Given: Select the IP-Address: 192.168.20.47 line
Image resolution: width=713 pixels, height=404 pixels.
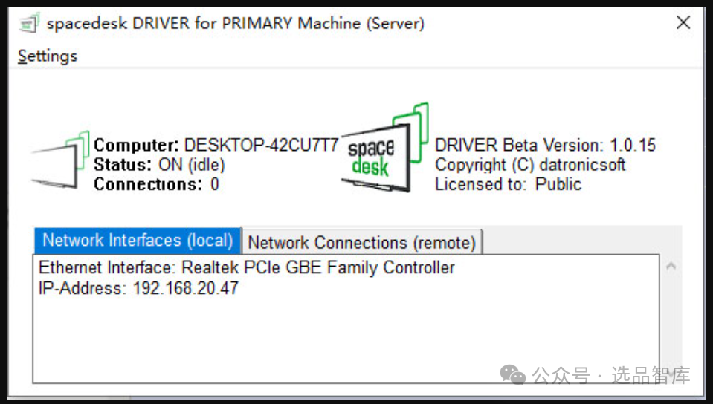Looking at the screenshot, I should (138, 288).
